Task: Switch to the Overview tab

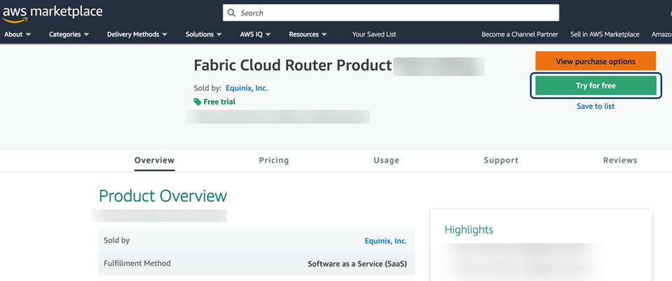Action: (x=155, y=160)
